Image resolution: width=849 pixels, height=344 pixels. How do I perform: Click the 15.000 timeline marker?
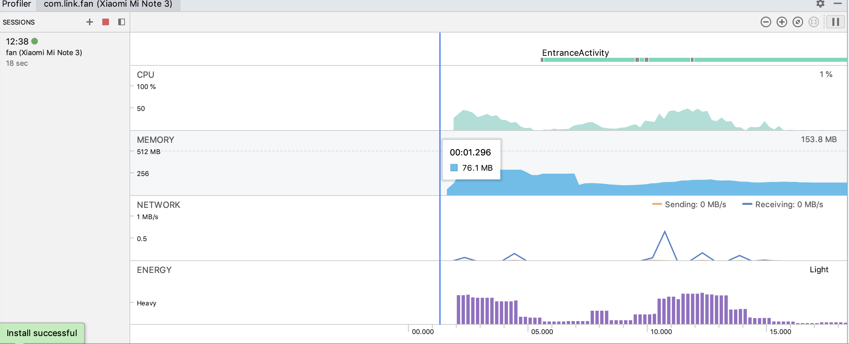click(780, 332)
